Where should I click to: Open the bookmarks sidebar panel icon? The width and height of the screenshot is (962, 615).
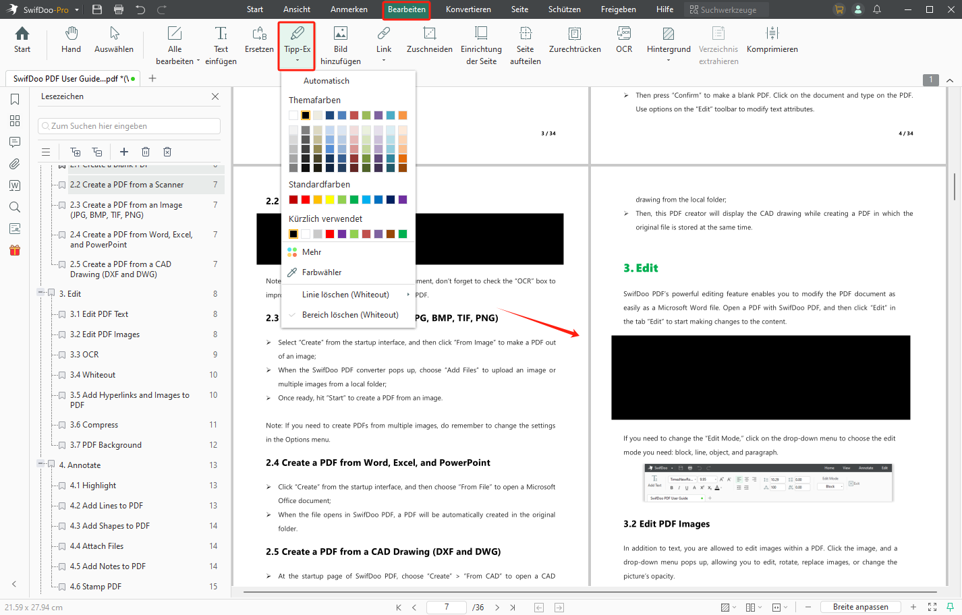click(15, 99)
